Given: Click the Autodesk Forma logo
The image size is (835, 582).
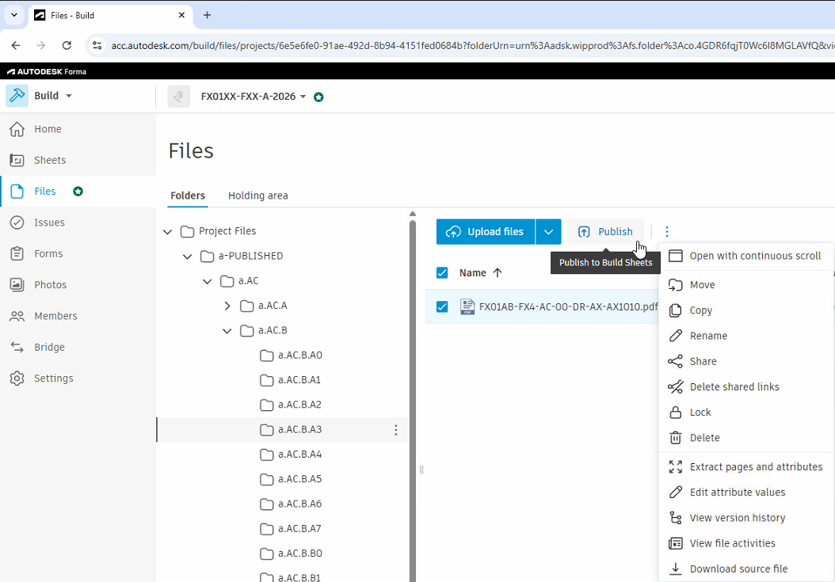Looking at the screenshot, I should (x=46, y=71).
